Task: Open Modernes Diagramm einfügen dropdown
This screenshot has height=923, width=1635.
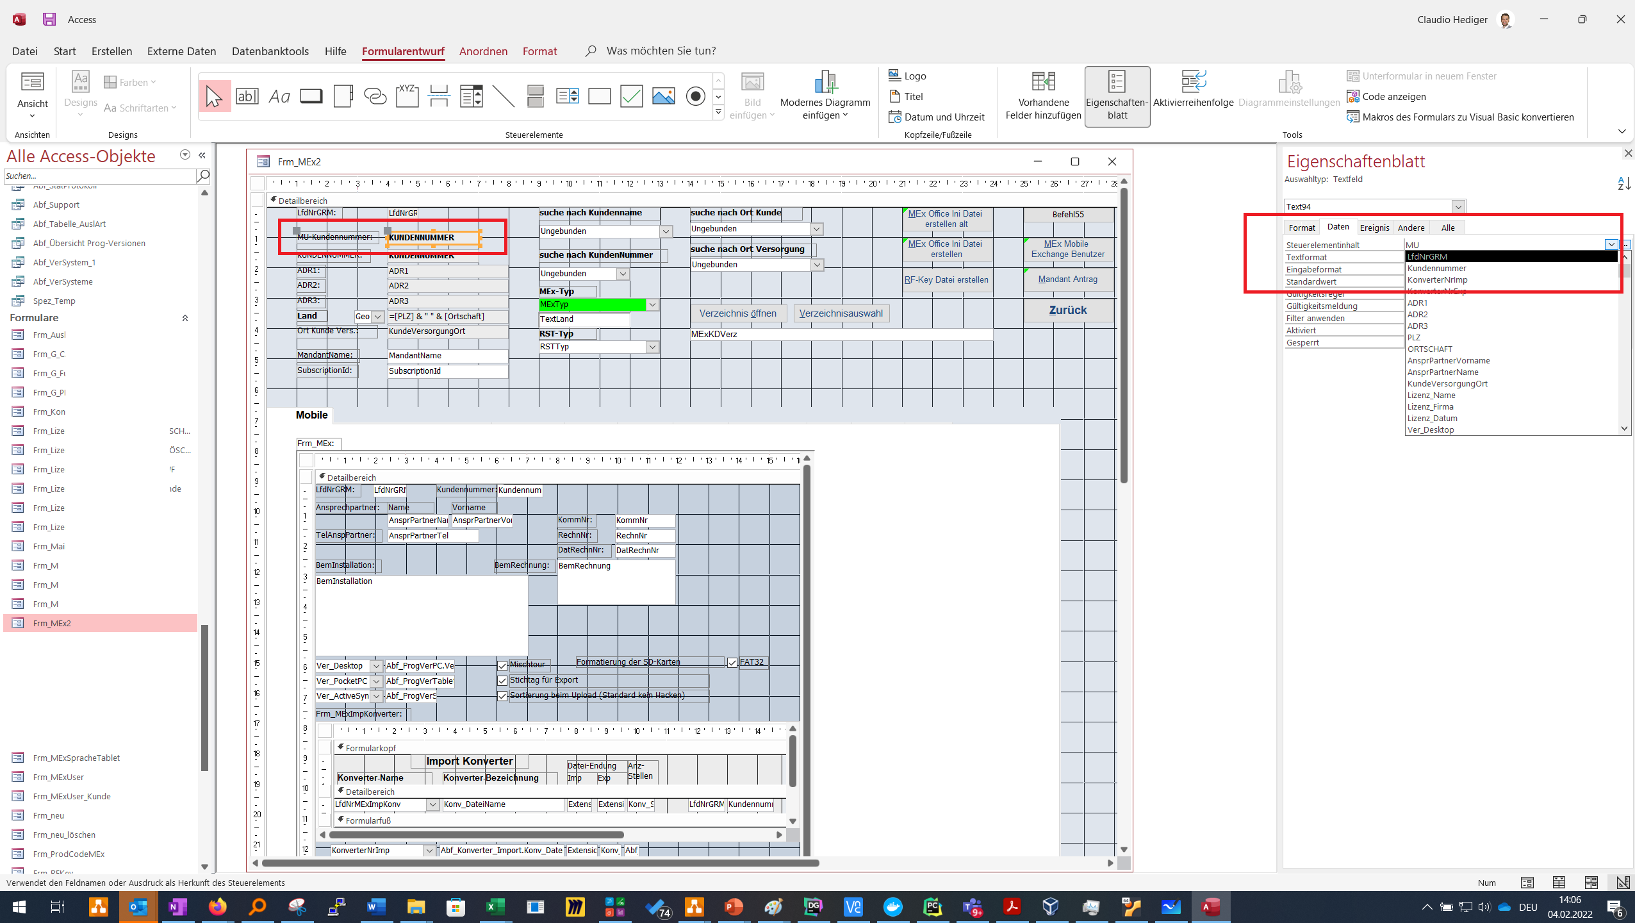Action: (x=825, y=96)
